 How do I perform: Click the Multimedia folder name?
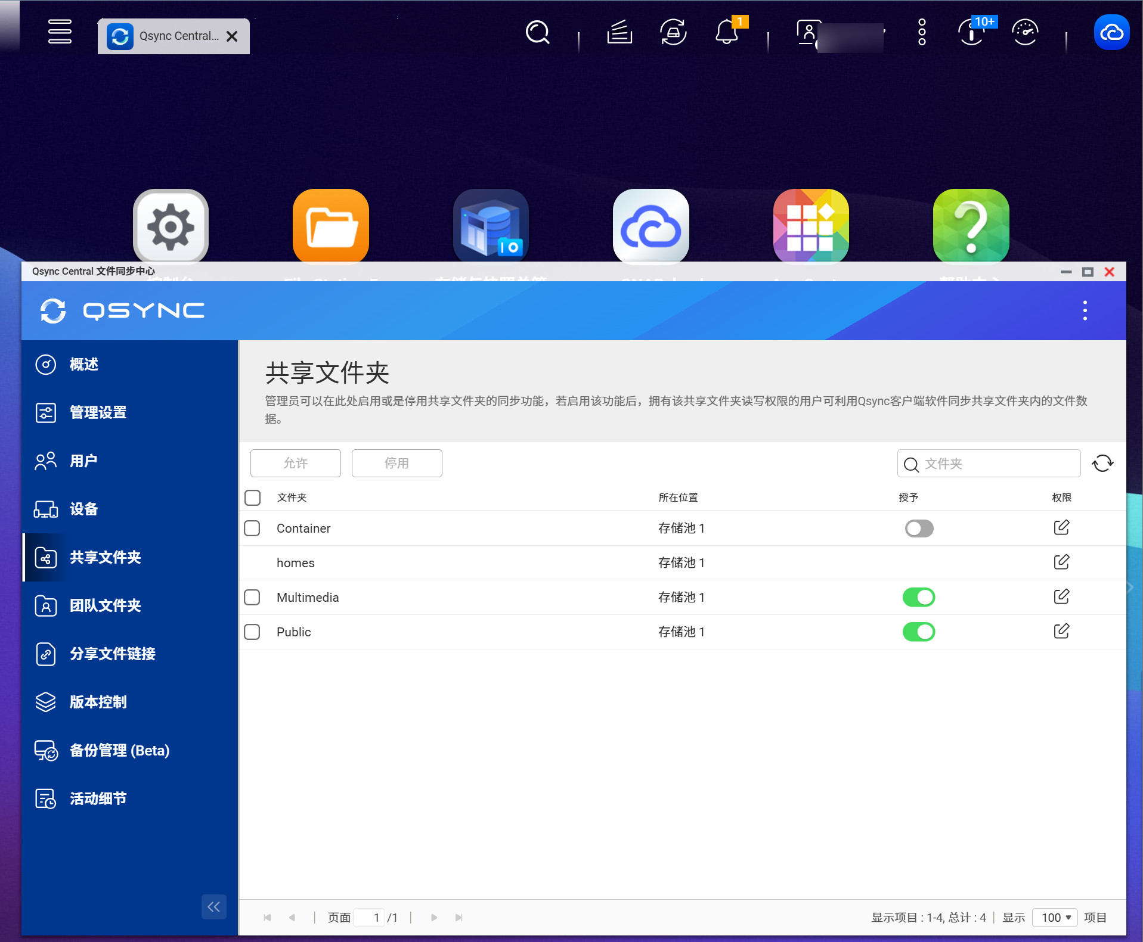click(308, 598)
